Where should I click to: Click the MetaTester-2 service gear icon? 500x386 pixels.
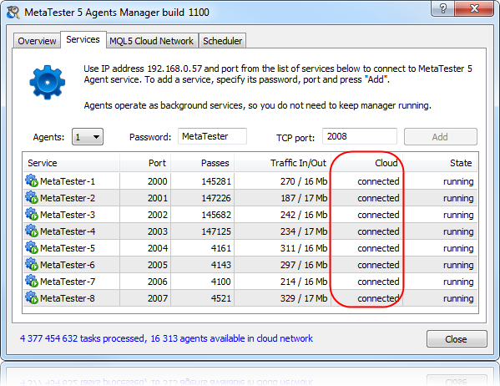click(32, 197)
